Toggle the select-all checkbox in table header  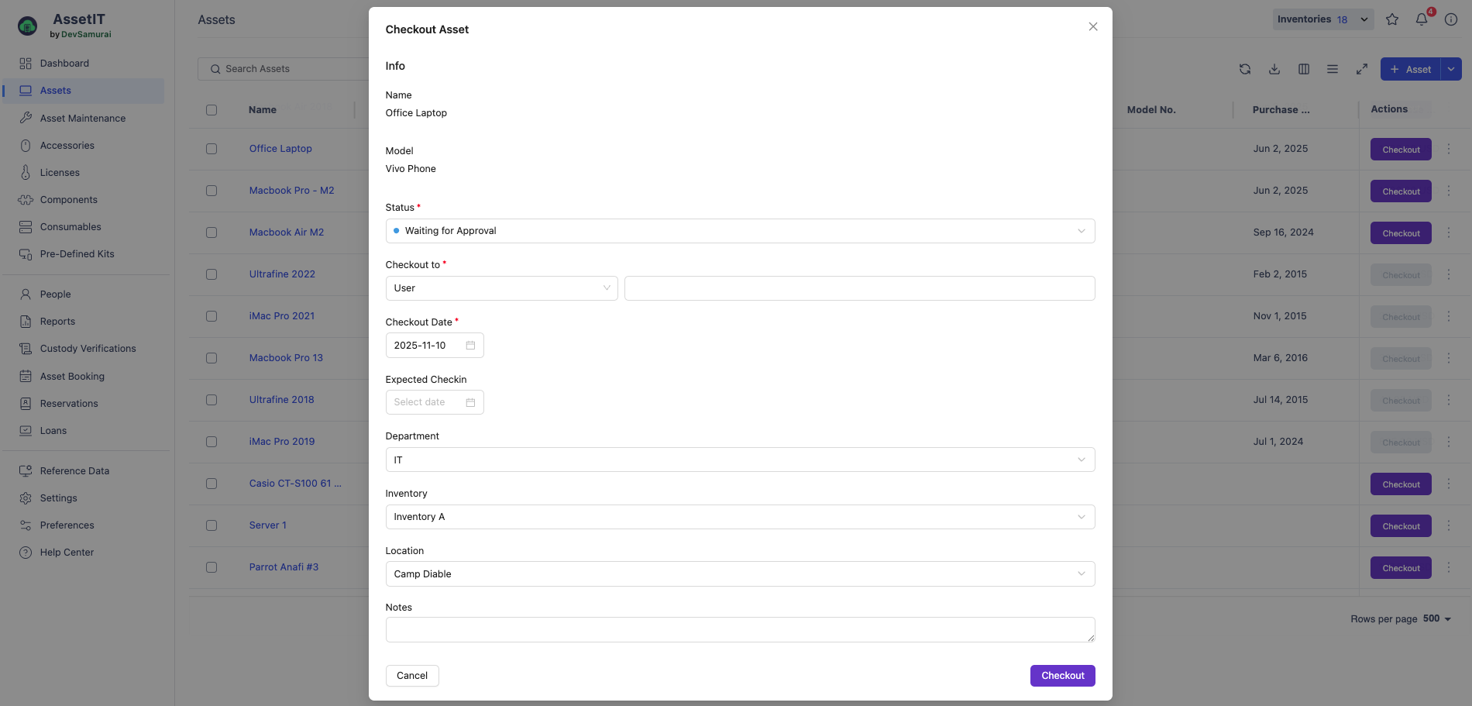212,110
